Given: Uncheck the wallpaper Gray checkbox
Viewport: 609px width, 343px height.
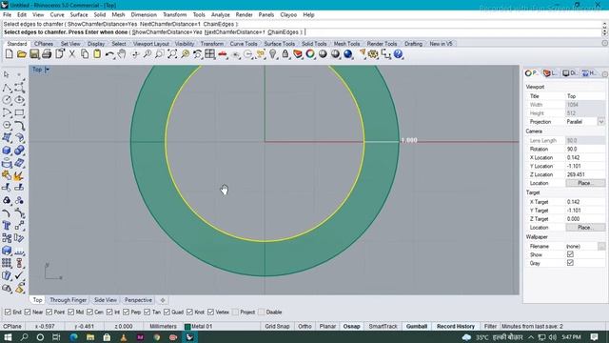Looking at the screenshot, I should (x=570, y=263).
